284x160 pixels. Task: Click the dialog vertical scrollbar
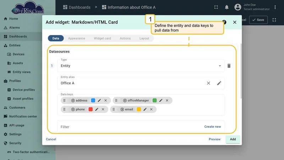(241, 71)
